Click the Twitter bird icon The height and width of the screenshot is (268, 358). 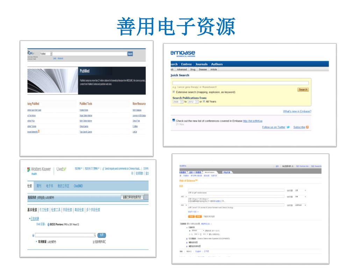click(288, 127)
